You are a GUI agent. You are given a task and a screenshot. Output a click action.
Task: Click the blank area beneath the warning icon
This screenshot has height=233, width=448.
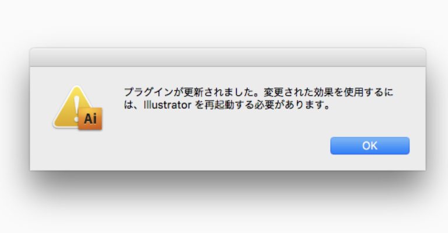77,150
